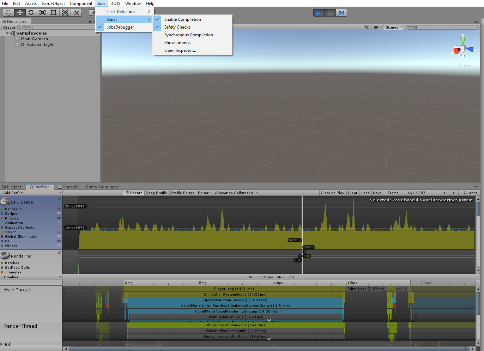
Task: Select the Hand tool in the toolbar
Action: [x=9, y=13]
